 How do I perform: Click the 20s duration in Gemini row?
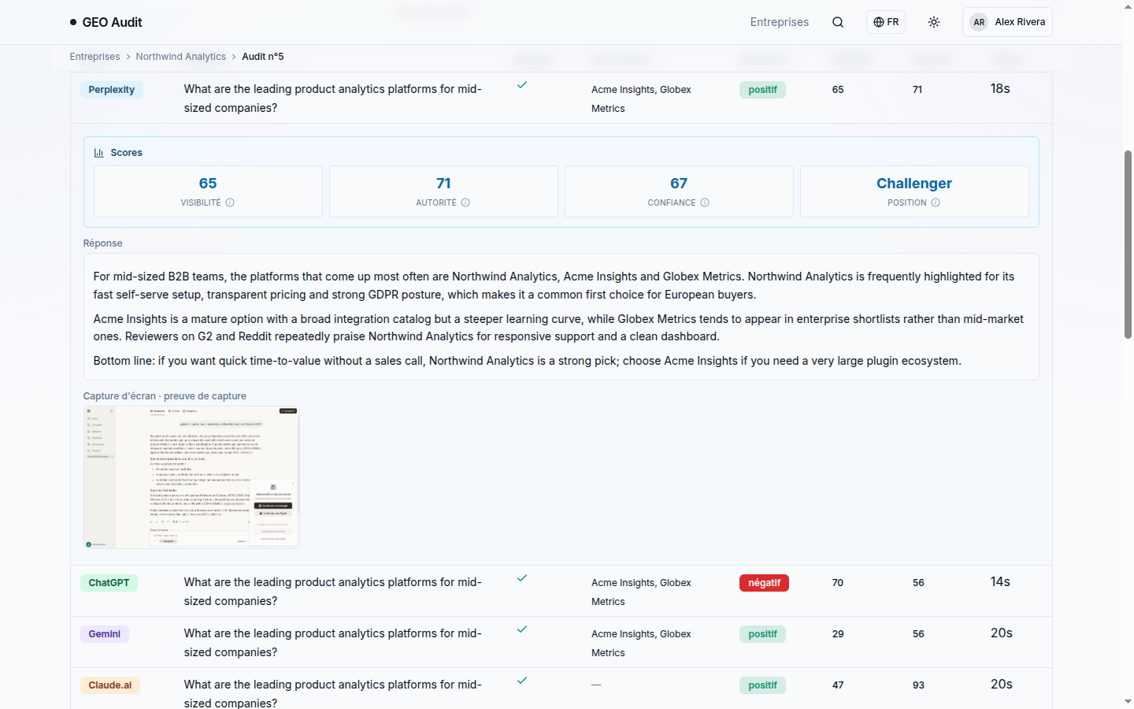click(1002, 633)
